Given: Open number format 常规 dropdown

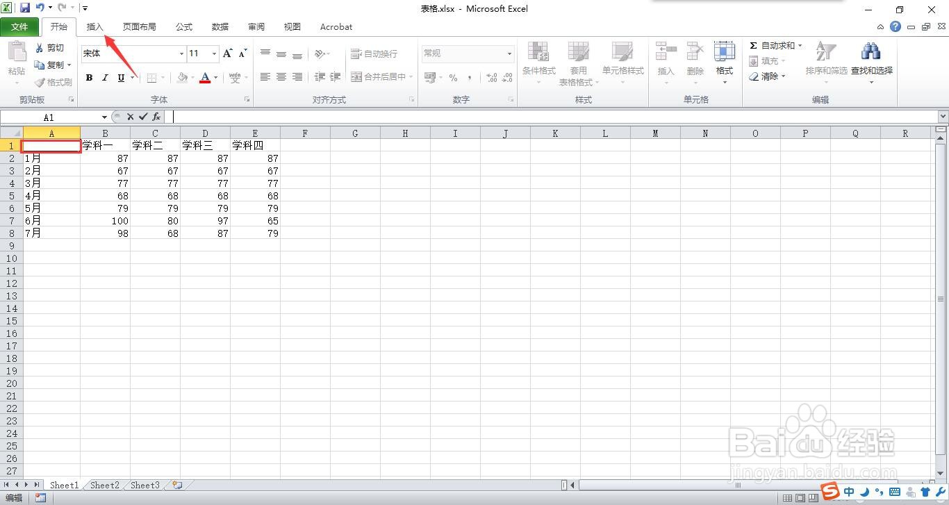Looking at the screenshot, I should tap(509, 53).
